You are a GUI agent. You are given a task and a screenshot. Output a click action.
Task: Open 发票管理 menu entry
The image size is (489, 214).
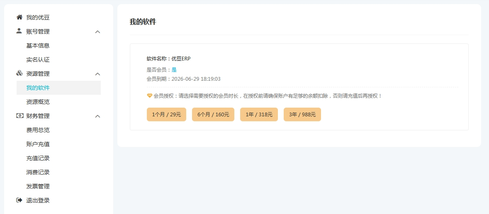click(x=38, y=186)
